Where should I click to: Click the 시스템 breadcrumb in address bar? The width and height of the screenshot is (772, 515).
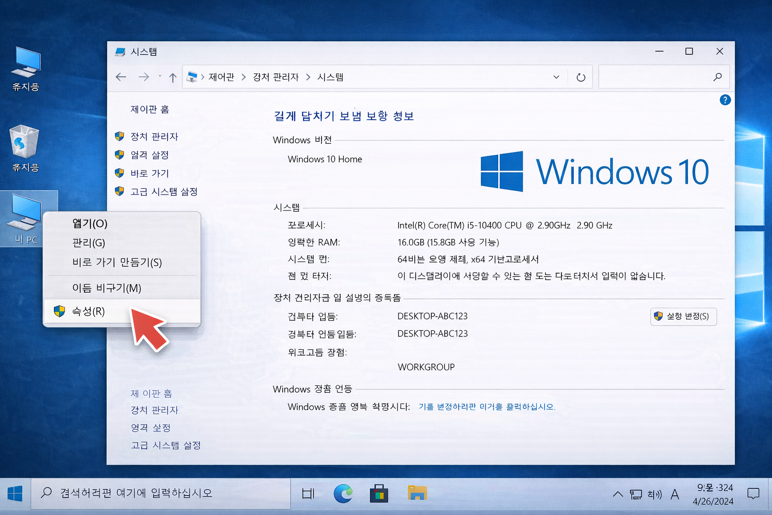pos(330,77)
